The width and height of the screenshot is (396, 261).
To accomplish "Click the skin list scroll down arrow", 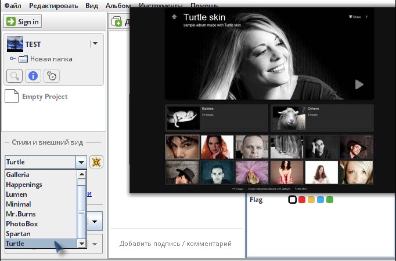I will point(81,244).
